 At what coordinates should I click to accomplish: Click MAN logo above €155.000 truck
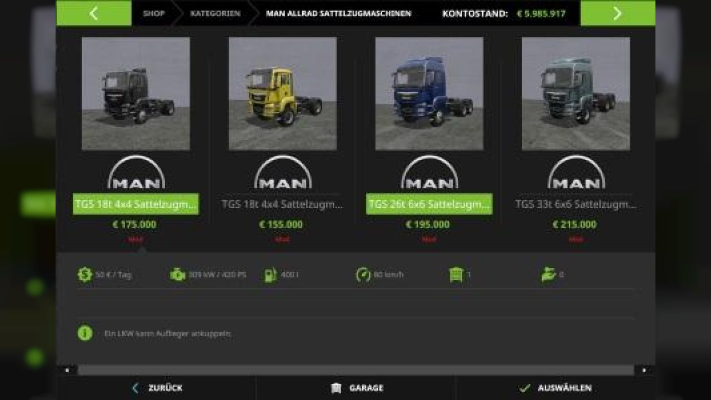[283, 172]
